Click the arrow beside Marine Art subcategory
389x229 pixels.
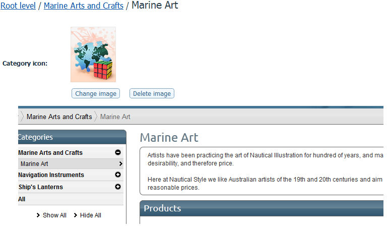coord(120,164)
